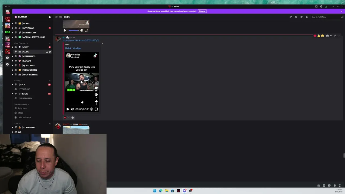Open the tiktok.com link in message
The width and height of the screenshot is (345, 194).
(x=81, y=40)
